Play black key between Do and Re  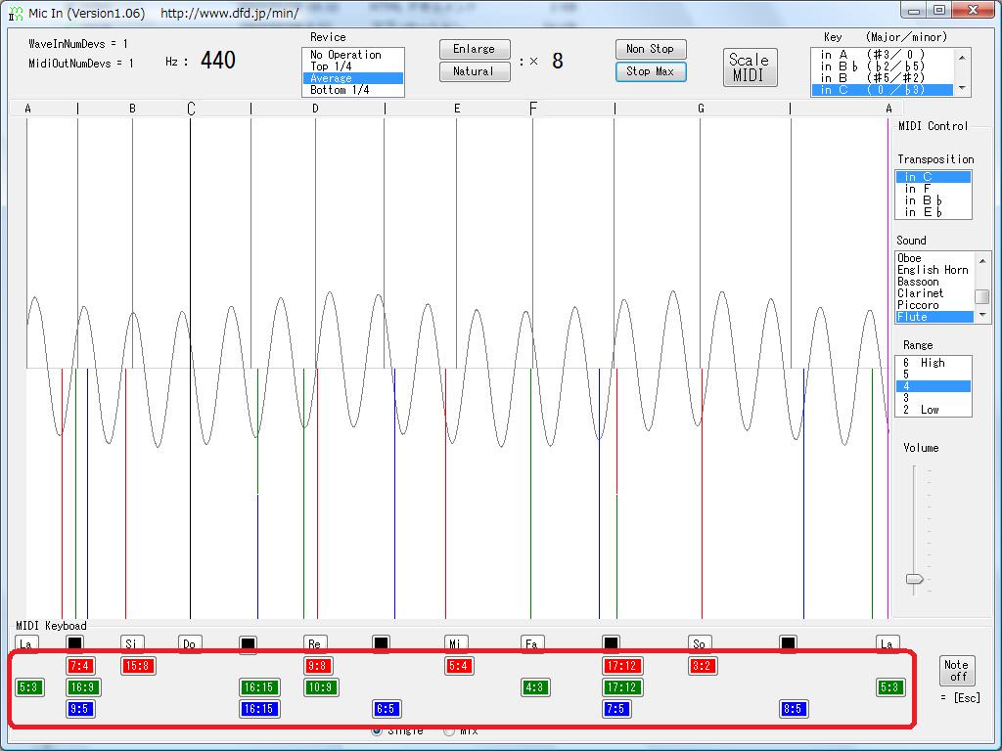(x=248, y=643)
